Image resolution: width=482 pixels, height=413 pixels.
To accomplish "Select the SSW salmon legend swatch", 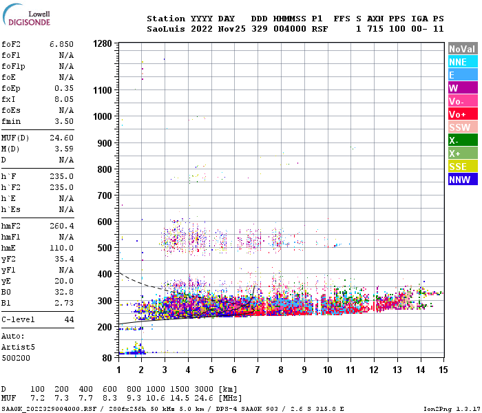I will click(x=463, y=127).
